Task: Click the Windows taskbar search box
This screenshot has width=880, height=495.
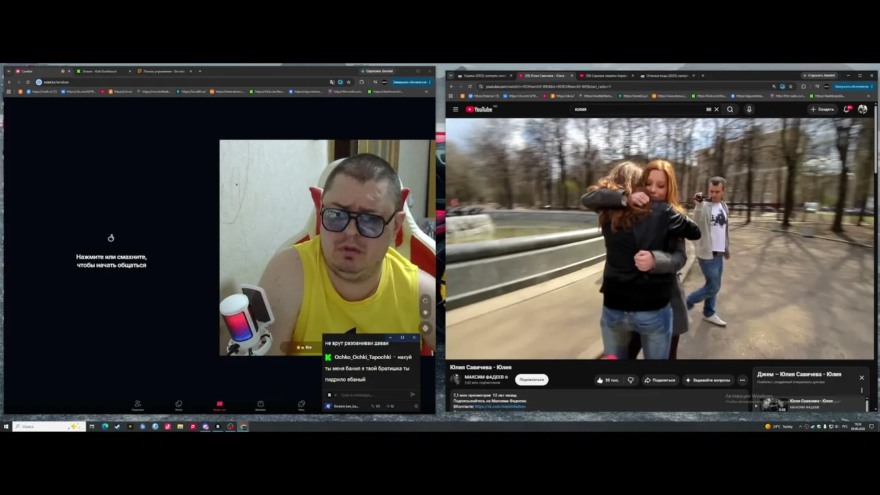Action: point(49,427)
